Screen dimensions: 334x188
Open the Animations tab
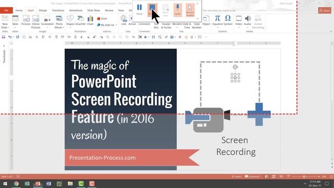[x=76, y=10]
